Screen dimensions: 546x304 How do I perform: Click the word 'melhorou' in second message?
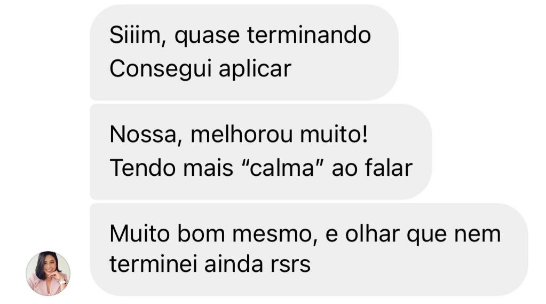(x=242, y=135)
